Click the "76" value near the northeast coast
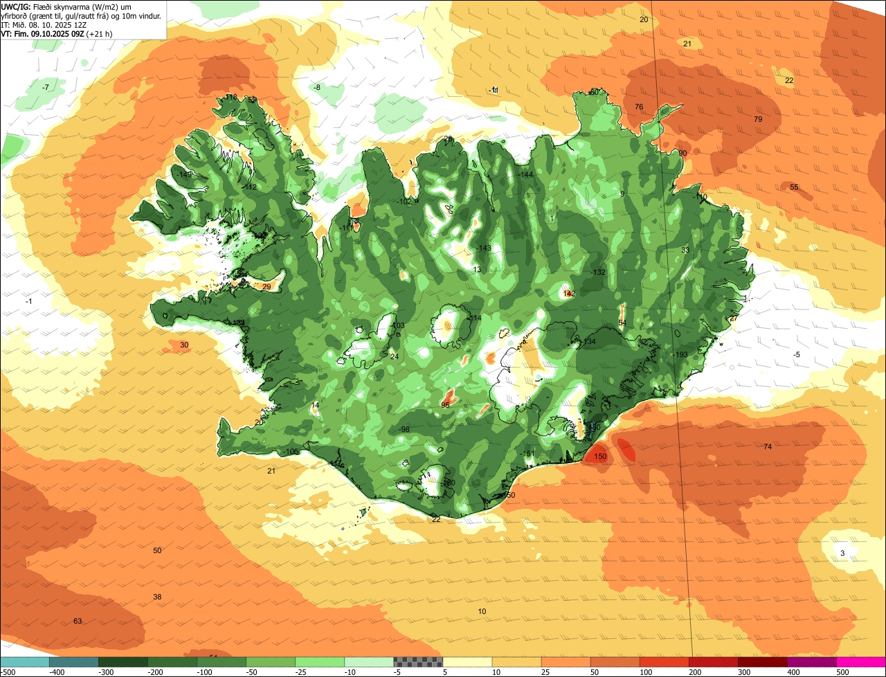The height and width of the screenshot is (677, 886). click(639, 107)
